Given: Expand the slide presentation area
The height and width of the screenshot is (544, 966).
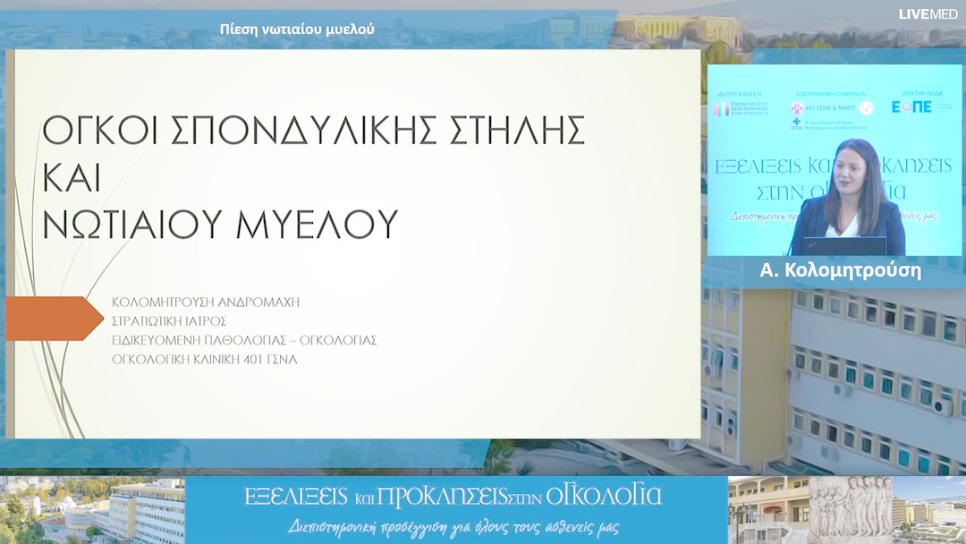Looking at the screenshot, I should (353, 242).
